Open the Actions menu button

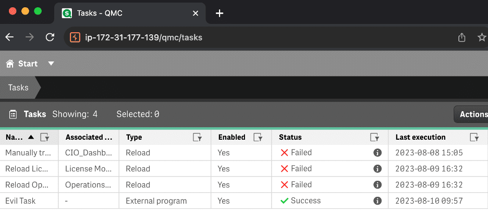[x=471, y=114]
